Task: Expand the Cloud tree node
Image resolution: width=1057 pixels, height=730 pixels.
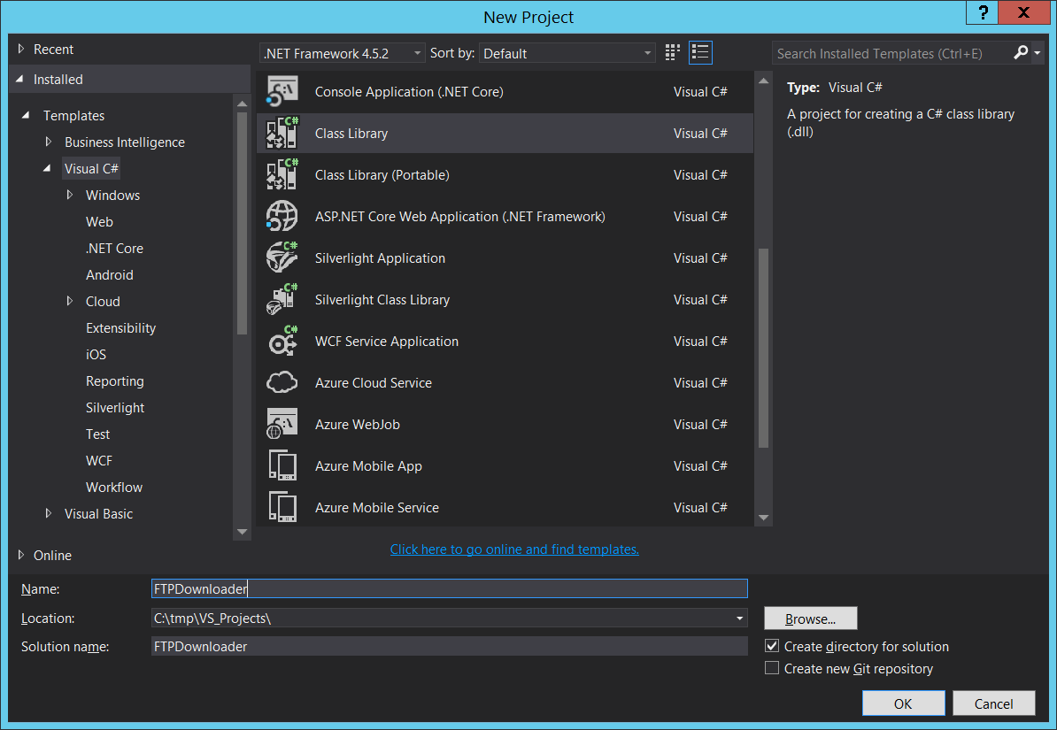Action: pos(69,302)
